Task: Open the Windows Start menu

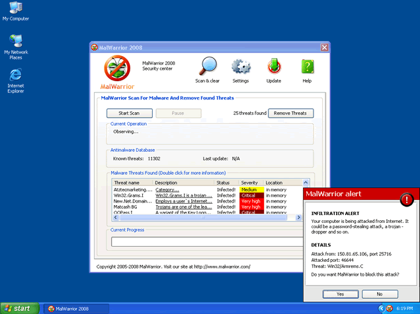Action: (x=18, y=308)
